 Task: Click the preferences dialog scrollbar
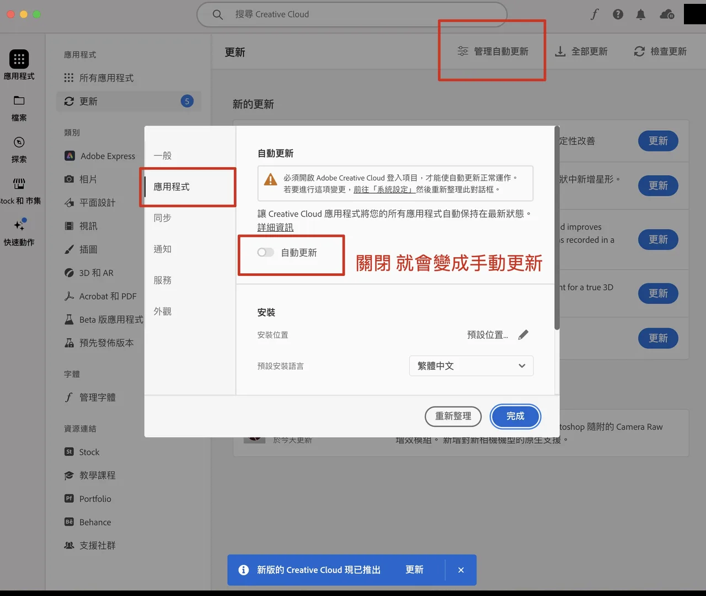557,229
